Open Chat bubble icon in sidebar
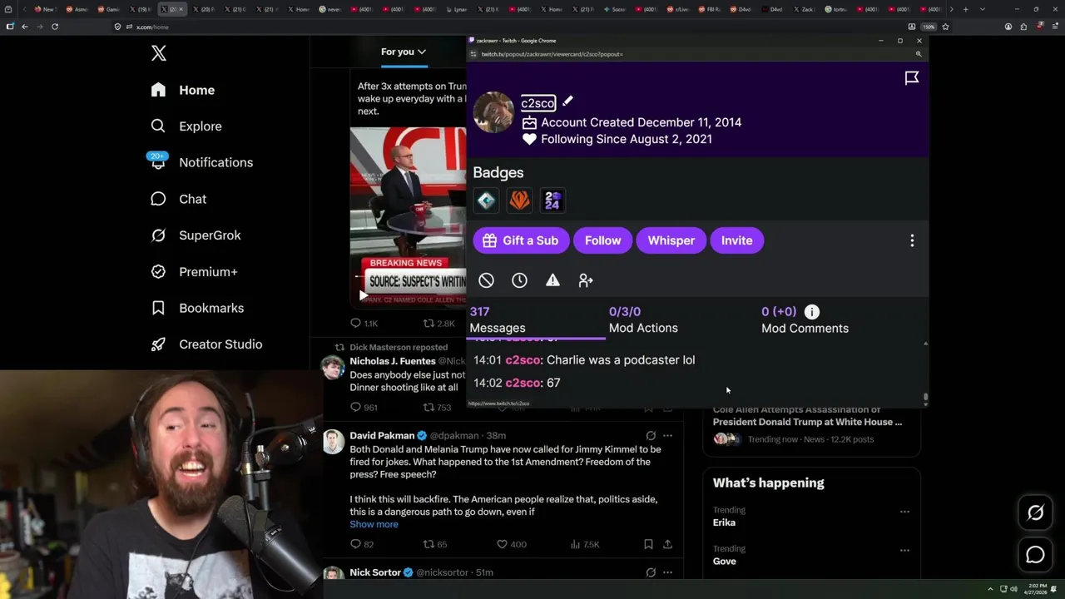The height and width of the screenshot is (599, 1065). tap(158, 199)
